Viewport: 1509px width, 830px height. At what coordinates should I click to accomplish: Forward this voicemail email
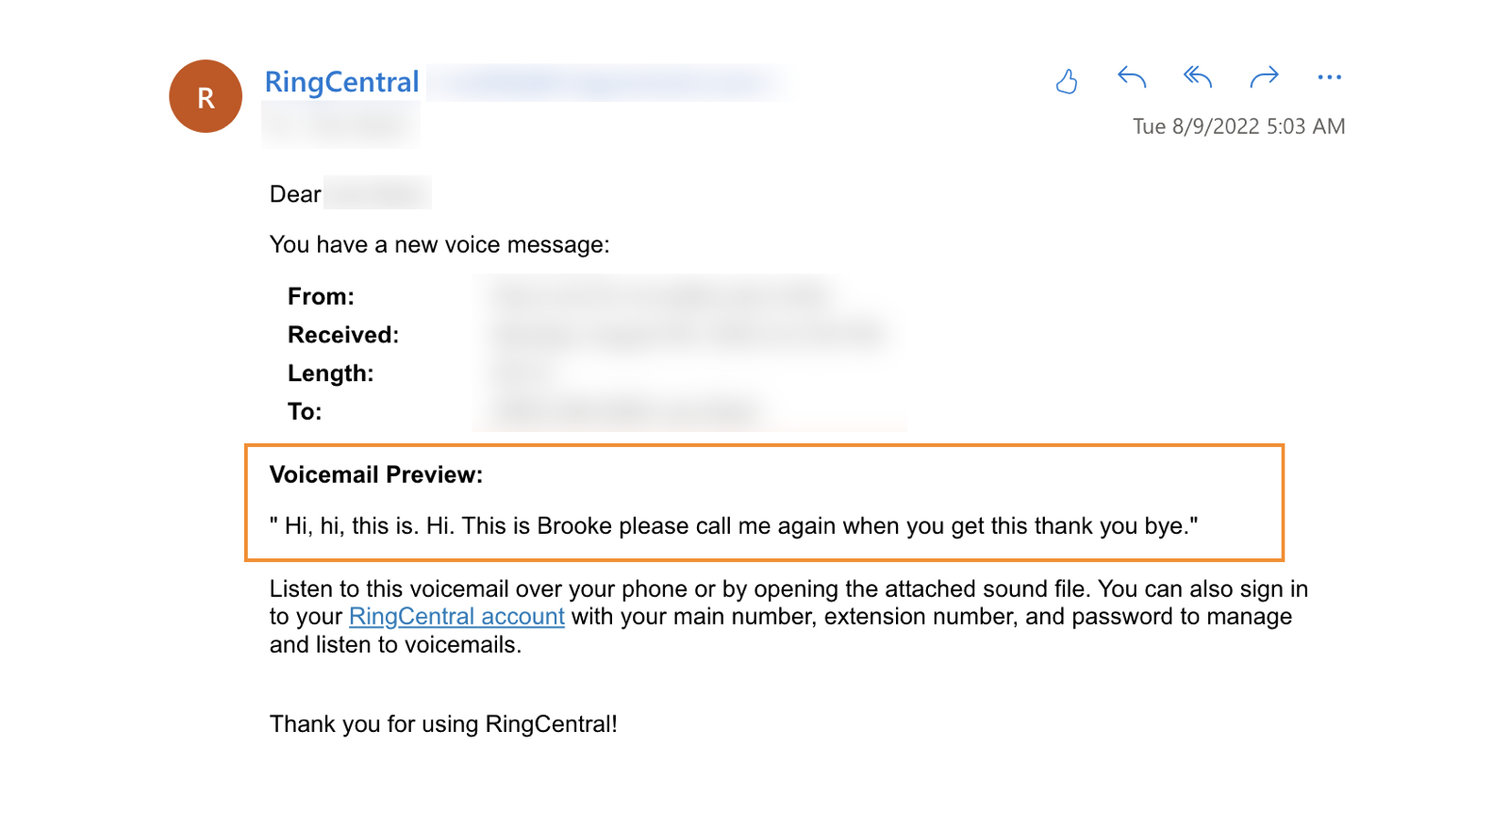[x=1264, y=77]
